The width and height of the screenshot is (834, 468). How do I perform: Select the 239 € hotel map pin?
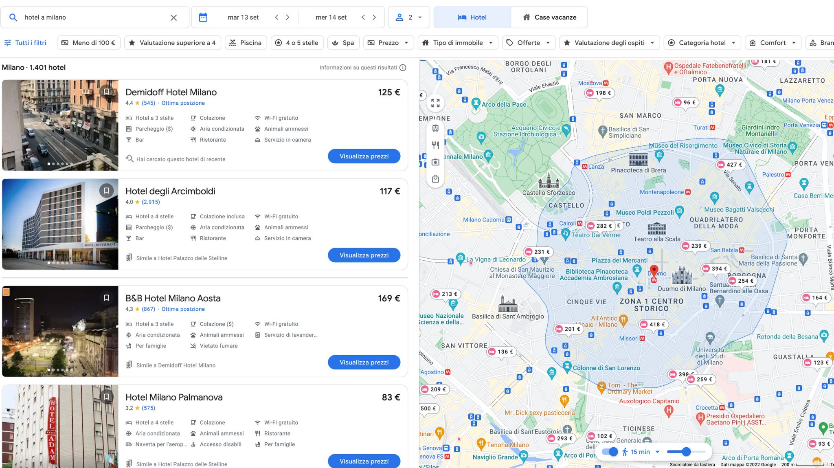tap(695, 246)
